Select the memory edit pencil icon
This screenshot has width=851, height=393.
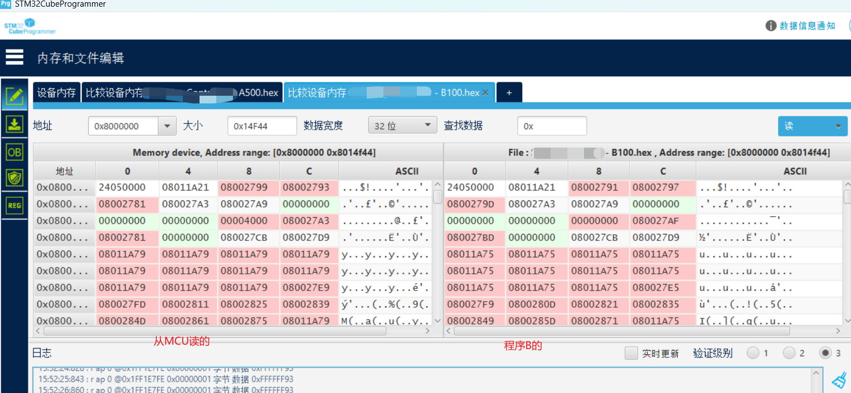[x=14, y=97]
